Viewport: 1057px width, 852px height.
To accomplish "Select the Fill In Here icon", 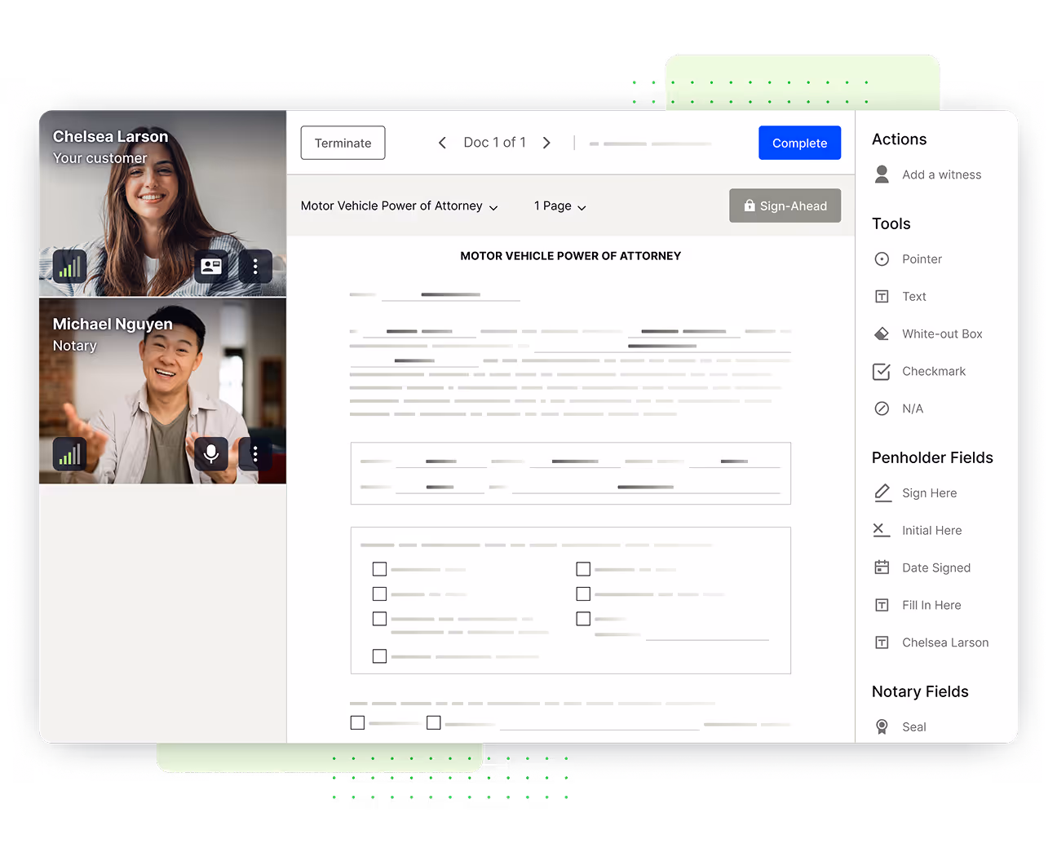I will [x=882, y=605].
